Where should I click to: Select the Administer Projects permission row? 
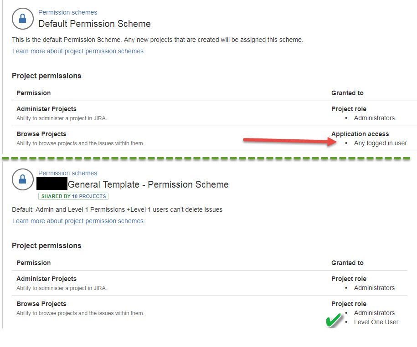point(46,109)
